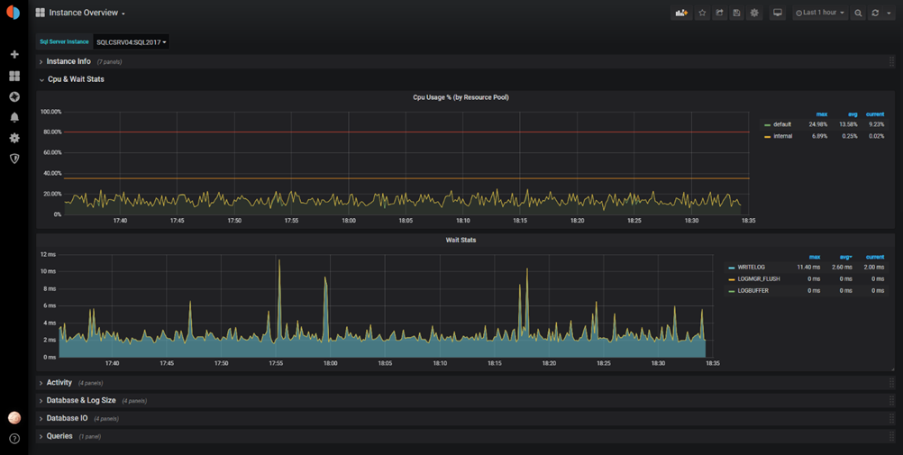Change color of default series swatch
Viewport: 903px width, 455px height.
pyautogui.click(x=767, y=124)
